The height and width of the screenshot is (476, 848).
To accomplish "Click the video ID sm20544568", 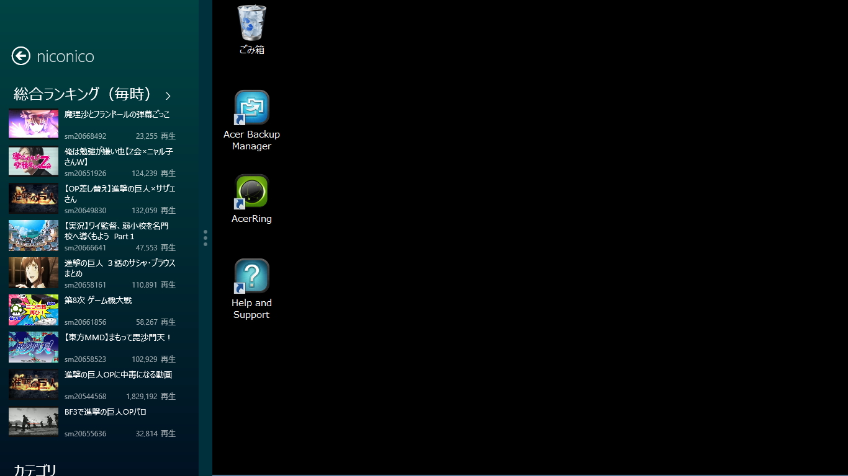I will 86,397.
